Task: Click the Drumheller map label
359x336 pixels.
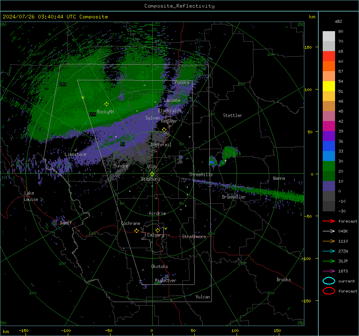Action: (234, 197)
